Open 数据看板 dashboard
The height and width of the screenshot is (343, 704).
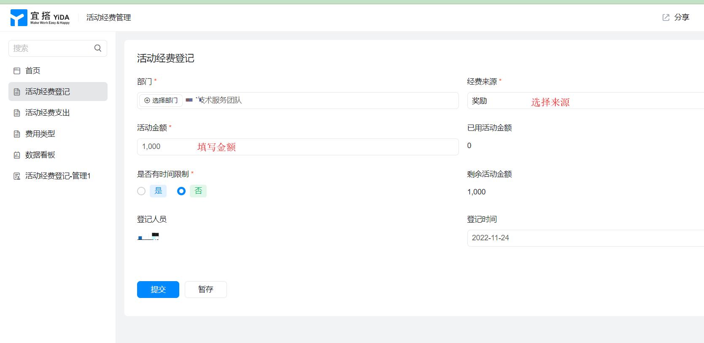pos(58,155)
